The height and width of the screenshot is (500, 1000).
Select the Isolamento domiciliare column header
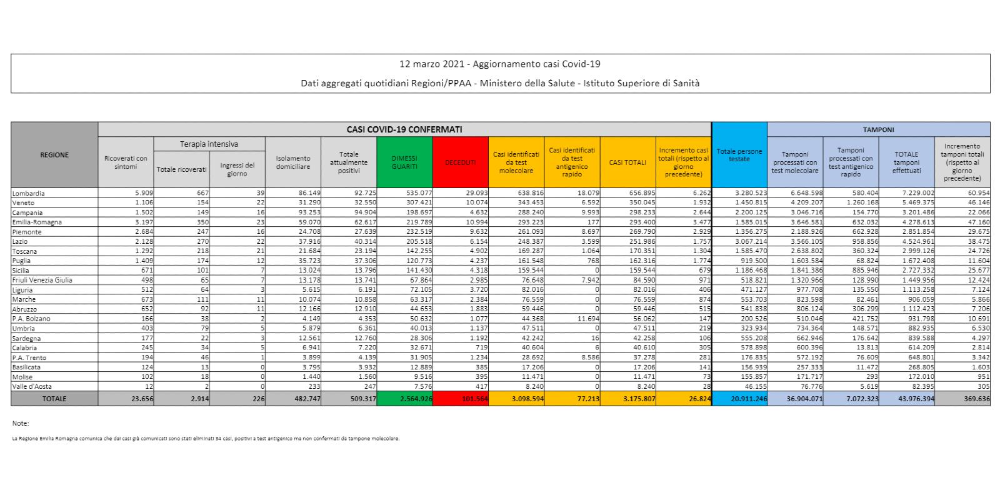tap(292, 162)
